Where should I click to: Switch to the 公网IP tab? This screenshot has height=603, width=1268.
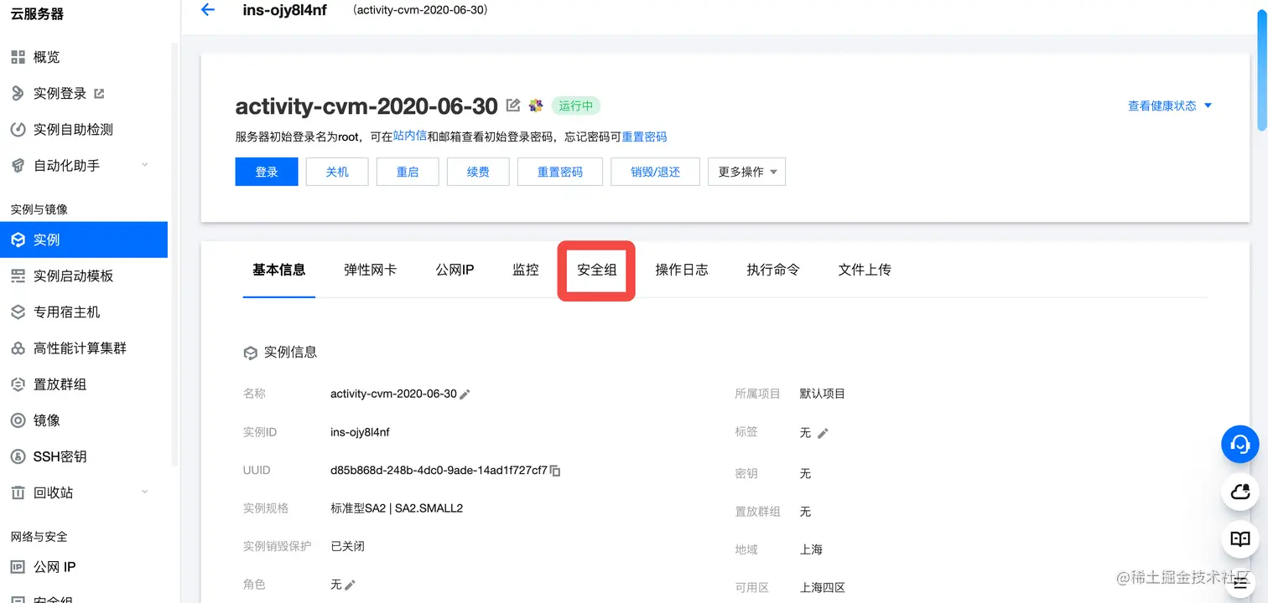[455, 270]
